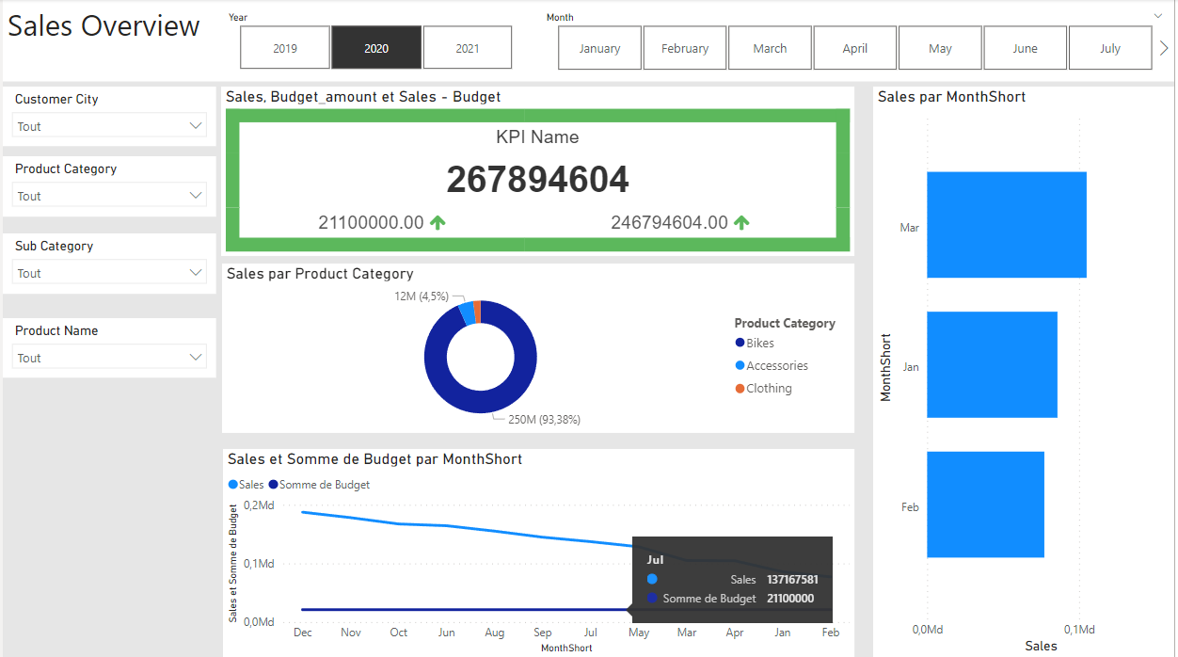Click the green up arrow beside 246794604.00
The width and height of the screenshot is (1178, 657).
coord(740,222)
